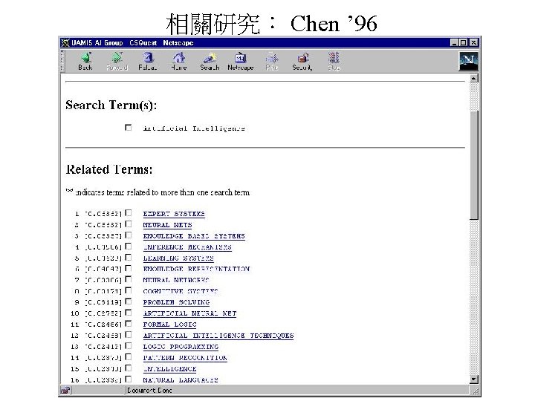This screenshot has width=535, height=401.
Task: Minimize the Netscape window
Action: [454, 42]
